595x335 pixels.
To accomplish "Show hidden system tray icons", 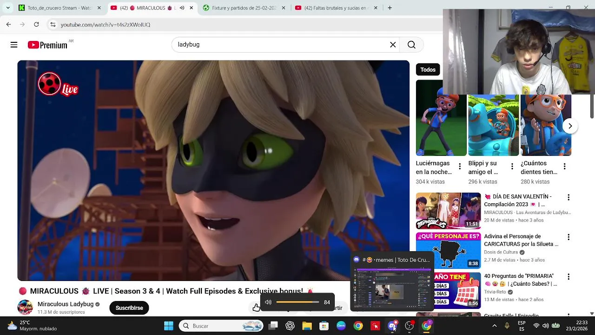I will pos(494,326).
